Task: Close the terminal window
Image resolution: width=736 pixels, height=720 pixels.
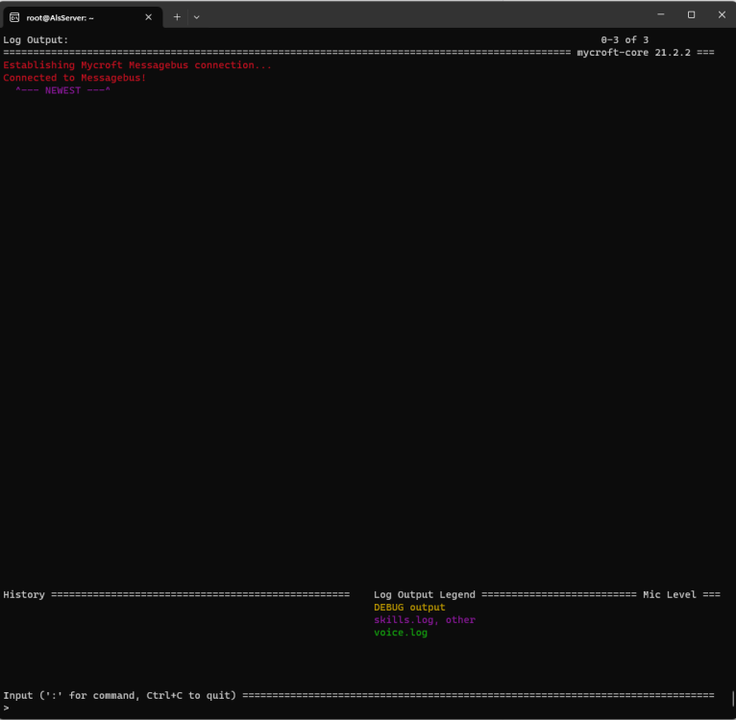Action: click(x=722, y=14)
